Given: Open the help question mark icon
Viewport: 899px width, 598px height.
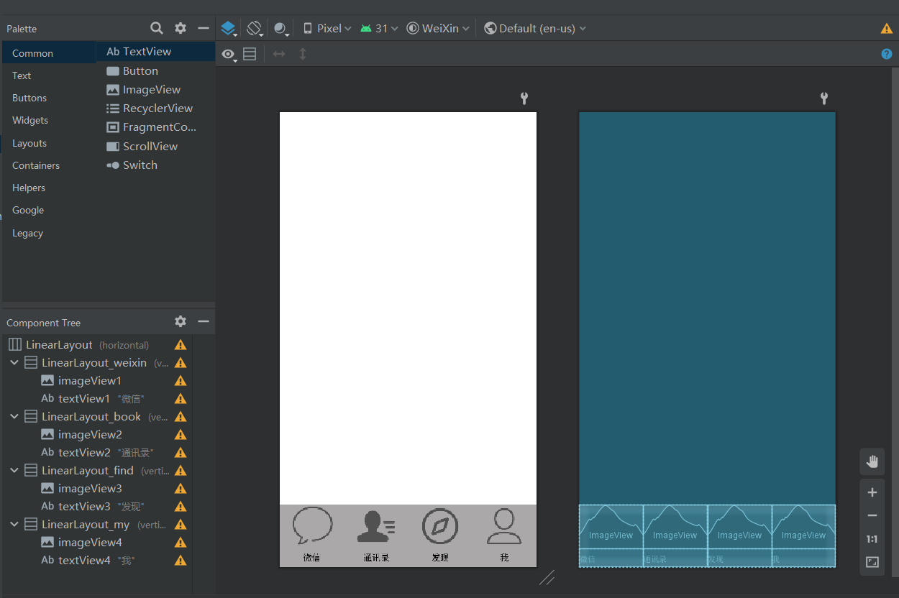Looking at the screenshot, I should (x=887, y=54).
